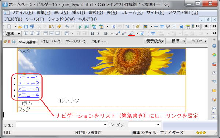Click the Save floppy disk icon
220x138 pixels.
(x=26, y=26)
